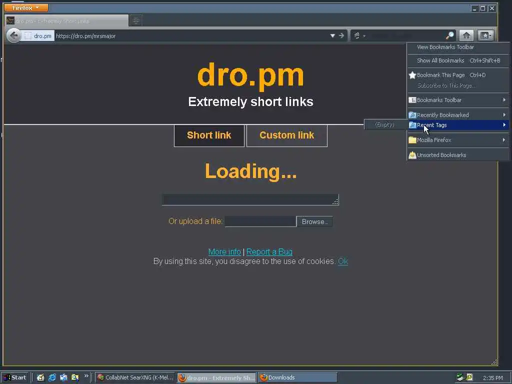
Task: Click the file upload path field
Action: point(260,221)
